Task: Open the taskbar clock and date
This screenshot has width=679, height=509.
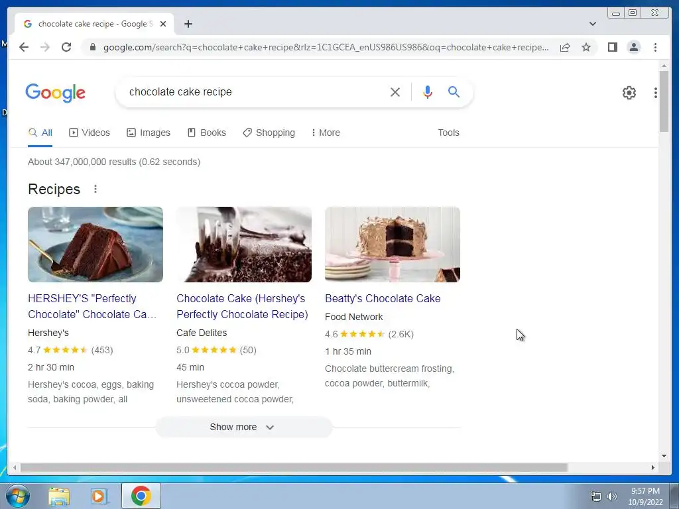Action: pyautogui.click(x=645, y=496)
